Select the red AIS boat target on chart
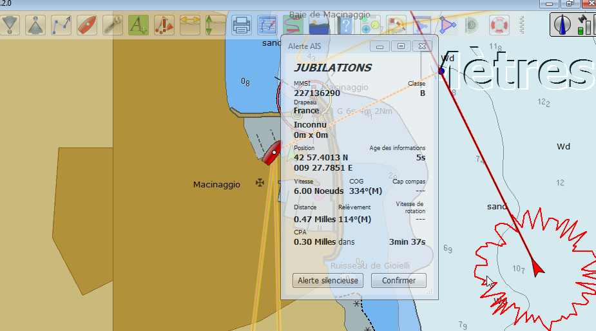 point(272,153)
